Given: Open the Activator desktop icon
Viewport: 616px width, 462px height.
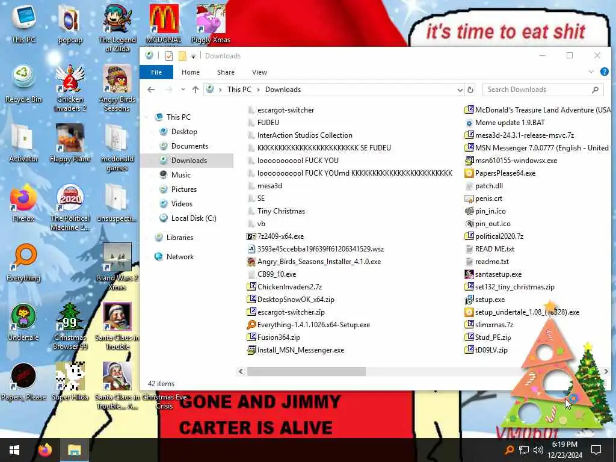Looking at the screenshot, I should (x=23, y=143).
